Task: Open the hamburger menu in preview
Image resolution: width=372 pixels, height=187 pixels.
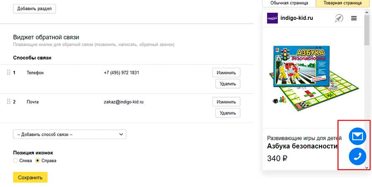Action: point(354,18)
